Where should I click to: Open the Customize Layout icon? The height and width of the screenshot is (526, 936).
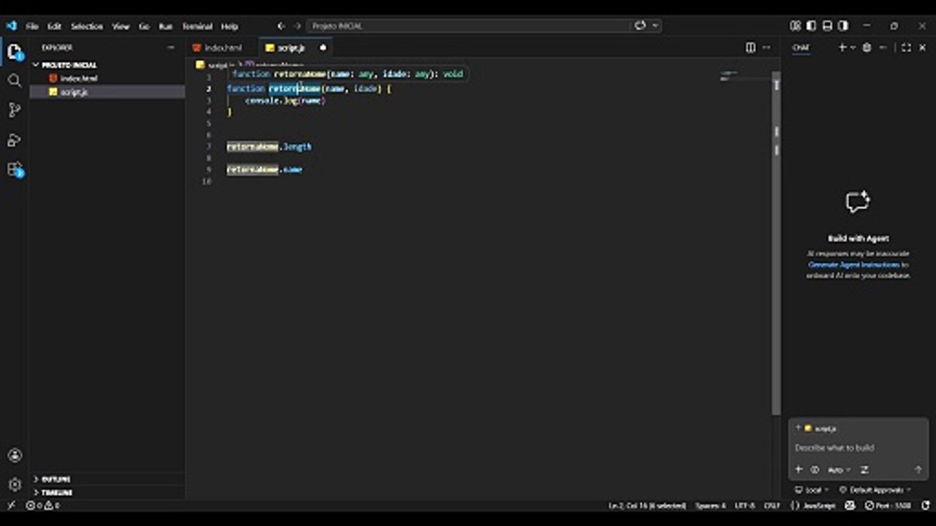pos(795,26)
